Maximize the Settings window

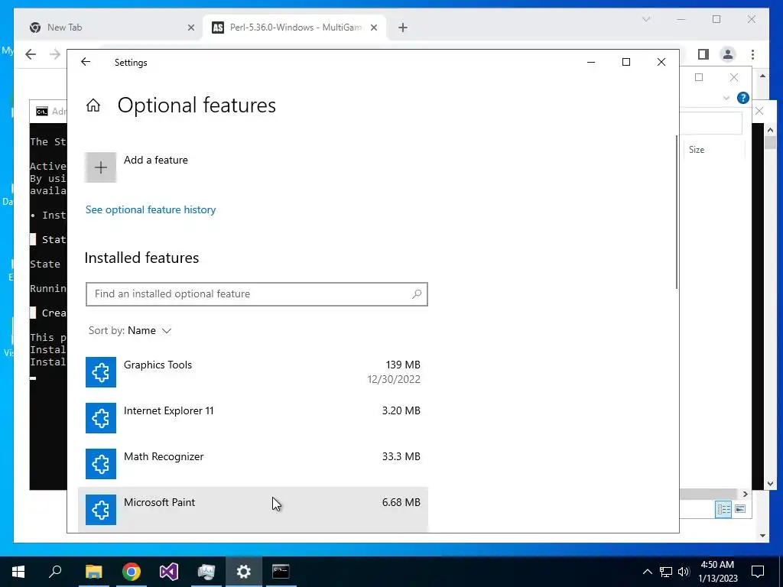pos(626,62)
